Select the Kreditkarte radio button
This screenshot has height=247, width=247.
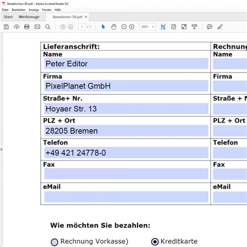click(155, 242)
